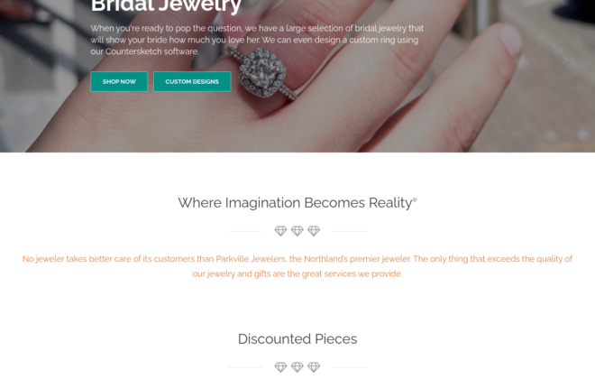
Task: Click middle diamond icon under Imagination heading
Action: (x=297, y=231)
